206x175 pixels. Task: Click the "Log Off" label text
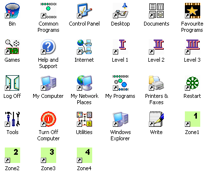(12, 96)
